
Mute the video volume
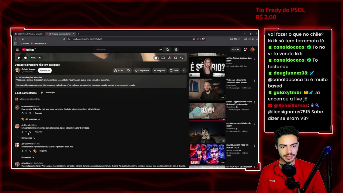pos(26,58)
